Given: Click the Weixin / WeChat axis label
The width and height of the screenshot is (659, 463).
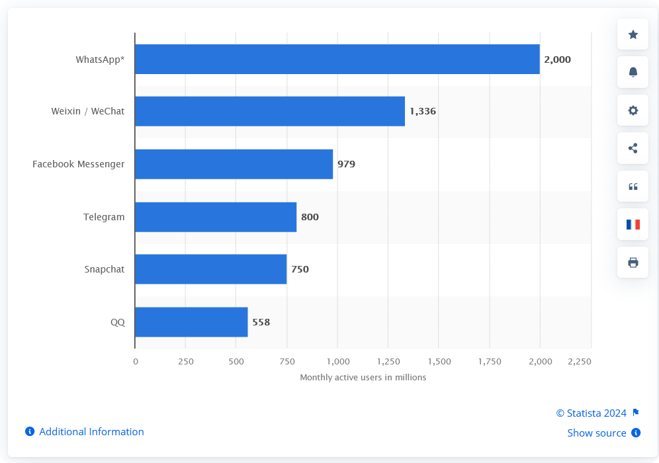Looking at the screenshot, I should pos(88,111).
